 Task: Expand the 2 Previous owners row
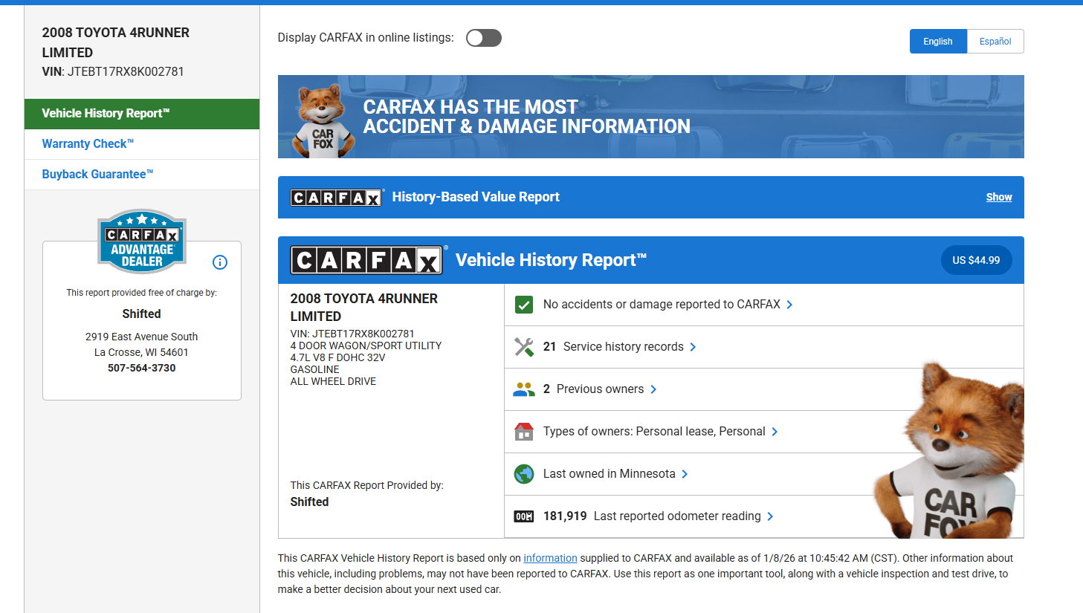point(600,389)
